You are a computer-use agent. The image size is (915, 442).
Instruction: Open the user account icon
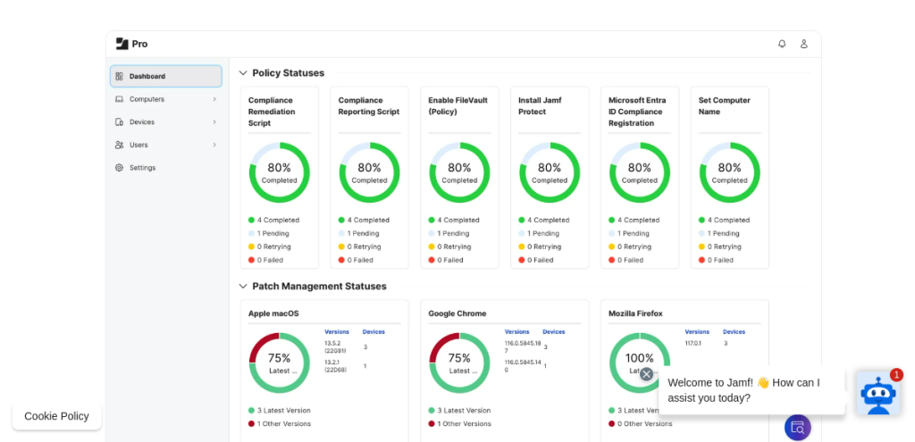(803, 44)
